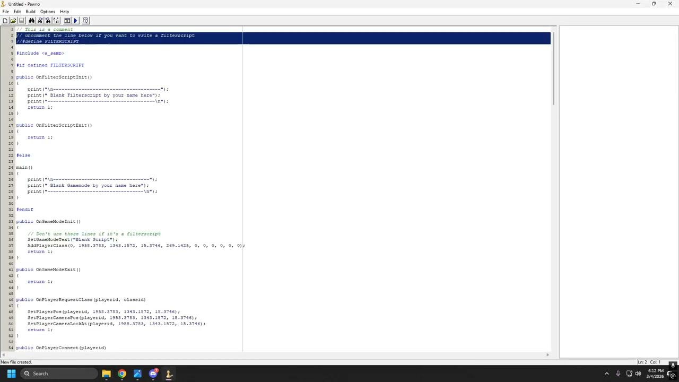Click the horizontal scrollbar left arrow
This screenshot has height=382, width=679.
[x=4, y=354]
